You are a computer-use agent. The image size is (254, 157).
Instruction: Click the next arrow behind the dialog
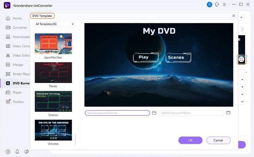pyautogui.click(x=243, y=30)
